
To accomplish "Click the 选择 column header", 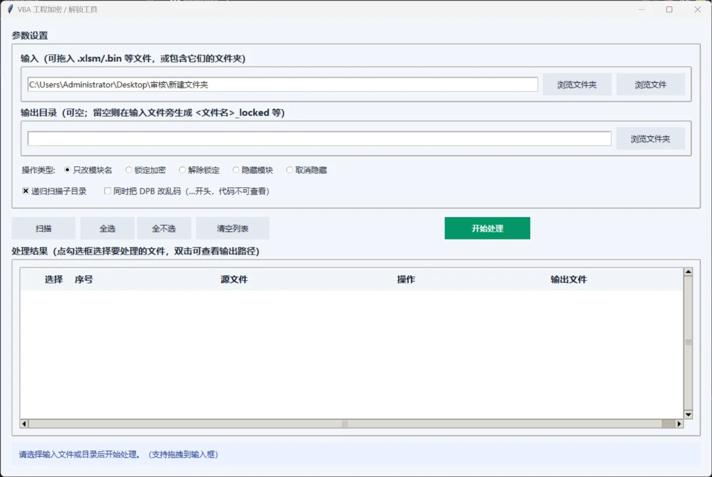I will (54, 279).
